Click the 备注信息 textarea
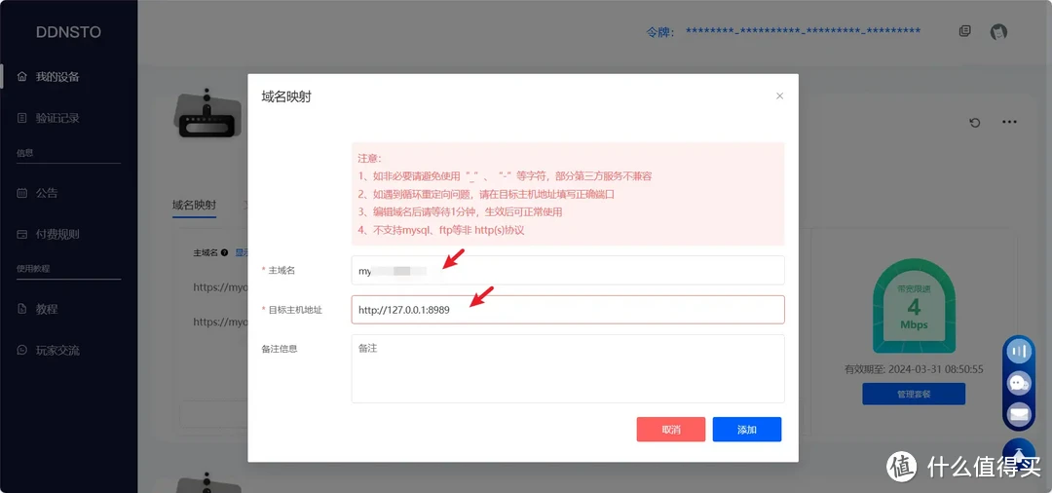 click(568, 369)
